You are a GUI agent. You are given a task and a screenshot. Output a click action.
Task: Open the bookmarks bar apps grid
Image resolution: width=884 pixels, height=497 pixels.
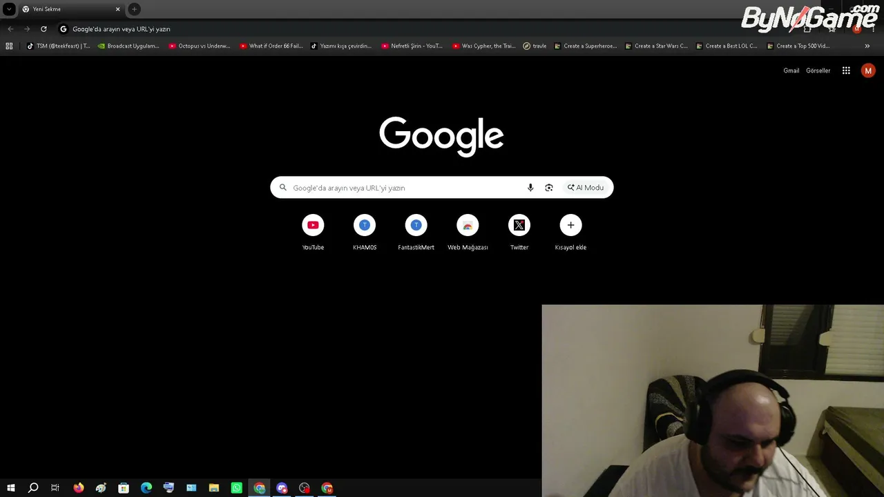[9, 46]
